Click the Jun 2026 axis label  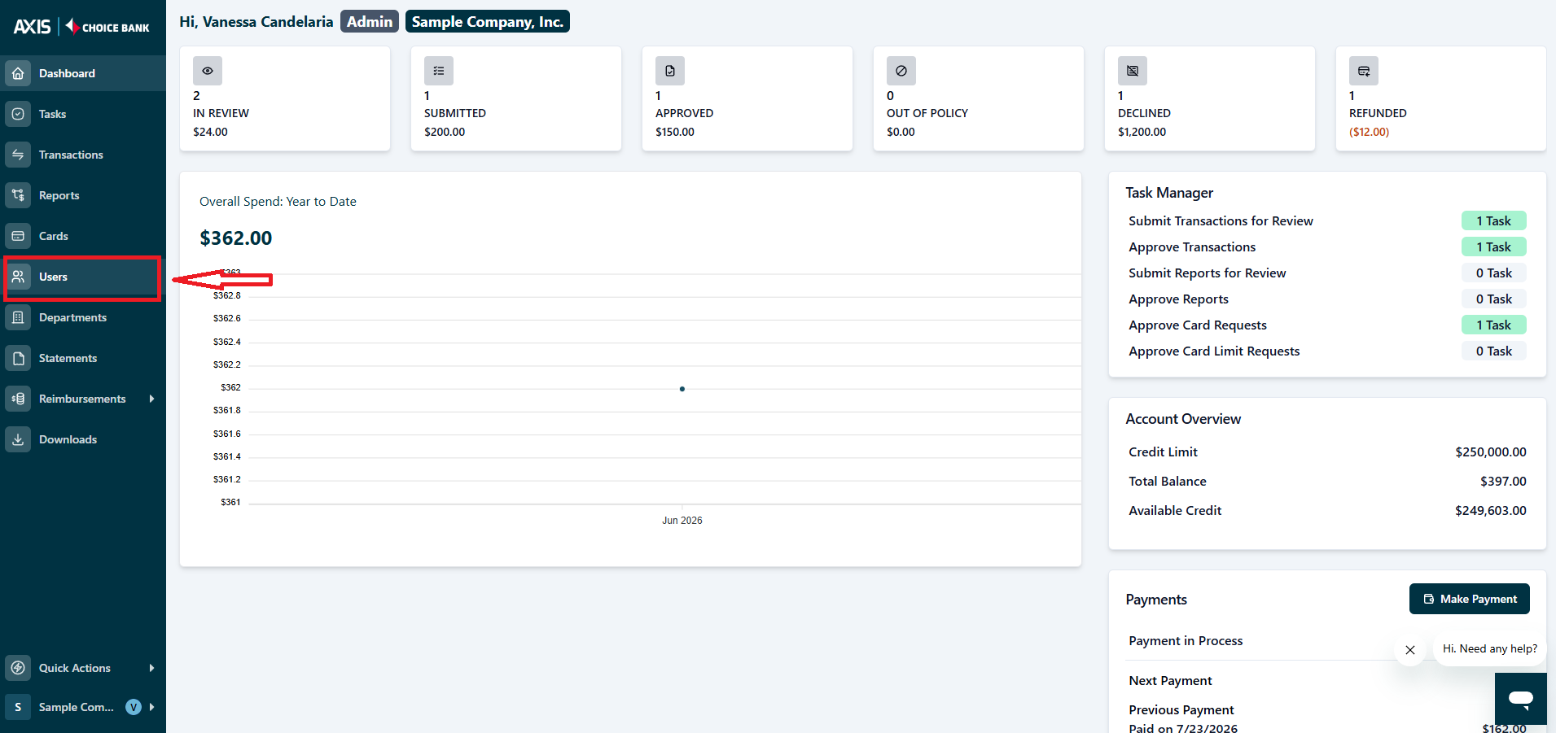coord(682,521)
